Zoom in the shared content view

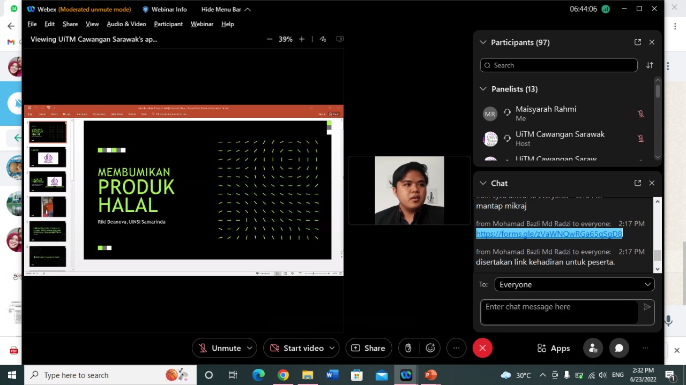302,39
